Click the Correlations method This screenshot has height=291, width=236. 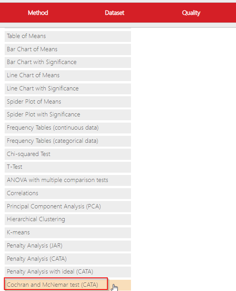pyautogui.click(x=67, y=193)
